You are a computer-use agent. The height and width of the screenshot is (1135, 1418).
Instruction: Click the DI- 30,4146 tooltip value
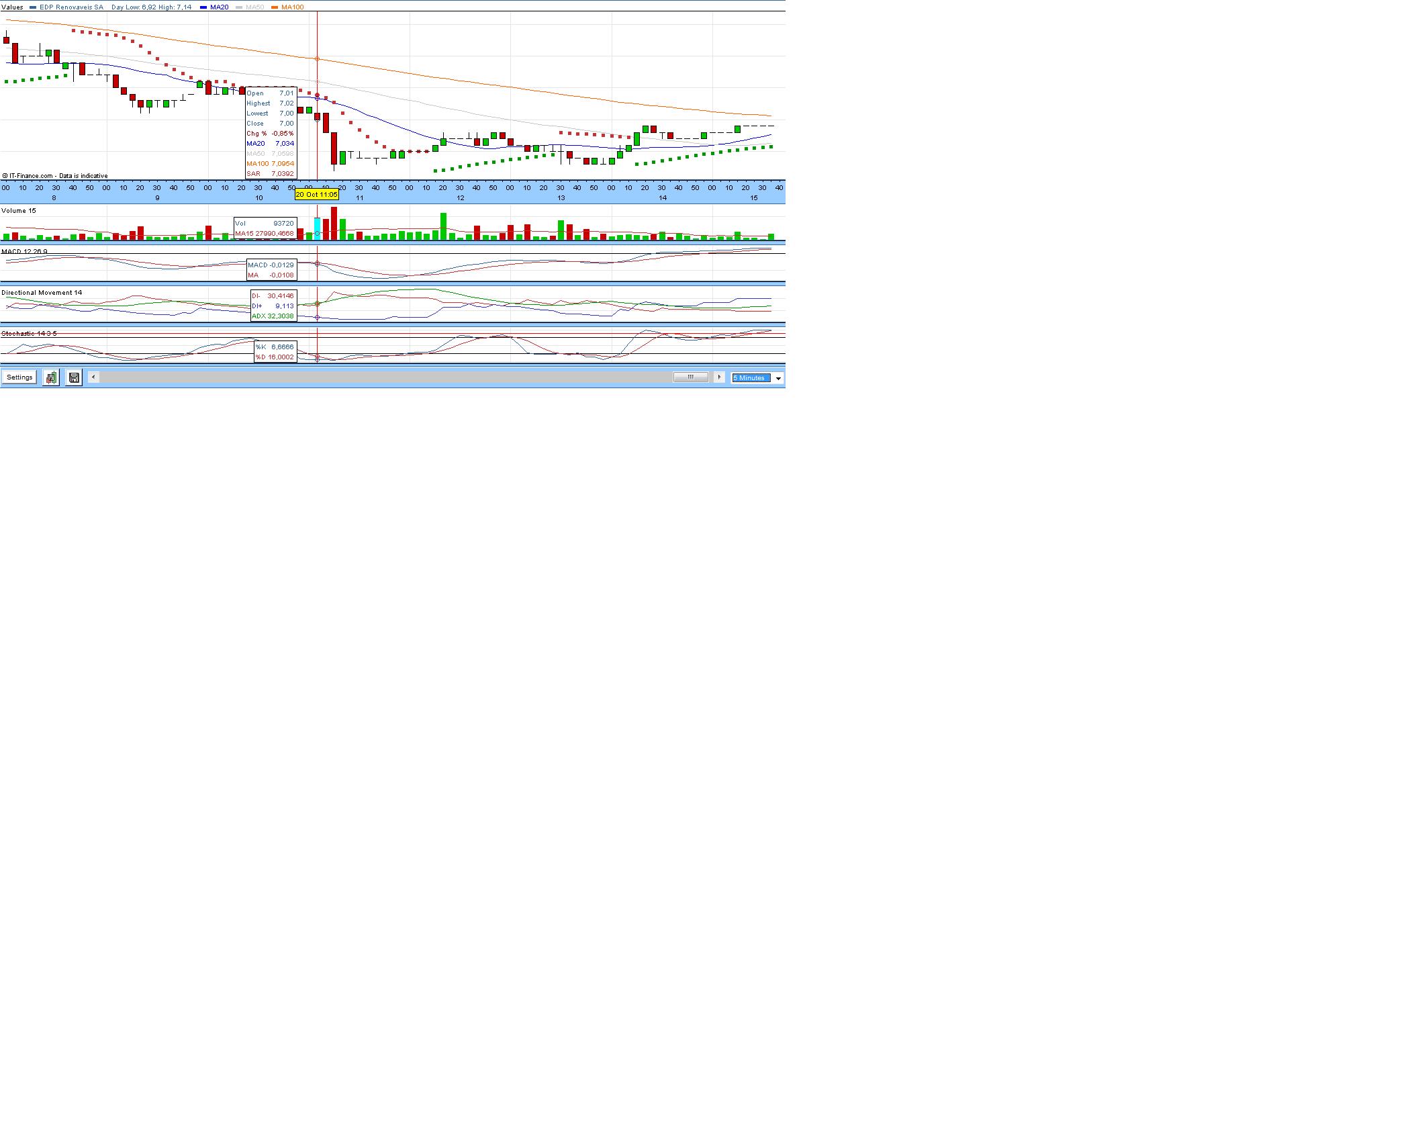click(x=273, y=296)
